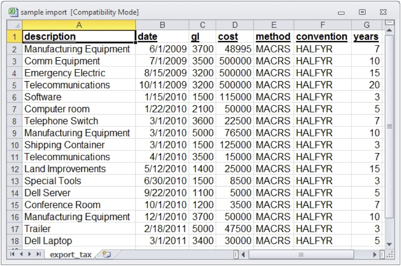The width and height of the screenshot is (401, 266).
Task: Click the horizontal scrollbar right arrow
Action: tap(375, 255)
